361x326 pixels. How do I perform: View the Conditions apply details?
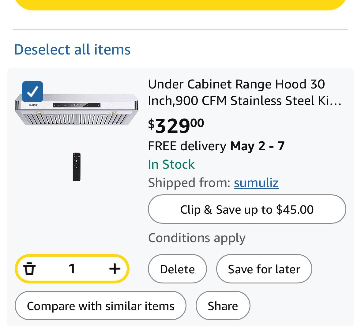tap(197, 238)
